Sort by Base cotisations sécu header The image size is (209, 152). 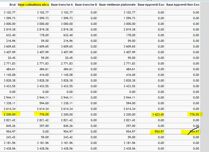[33, 5]
